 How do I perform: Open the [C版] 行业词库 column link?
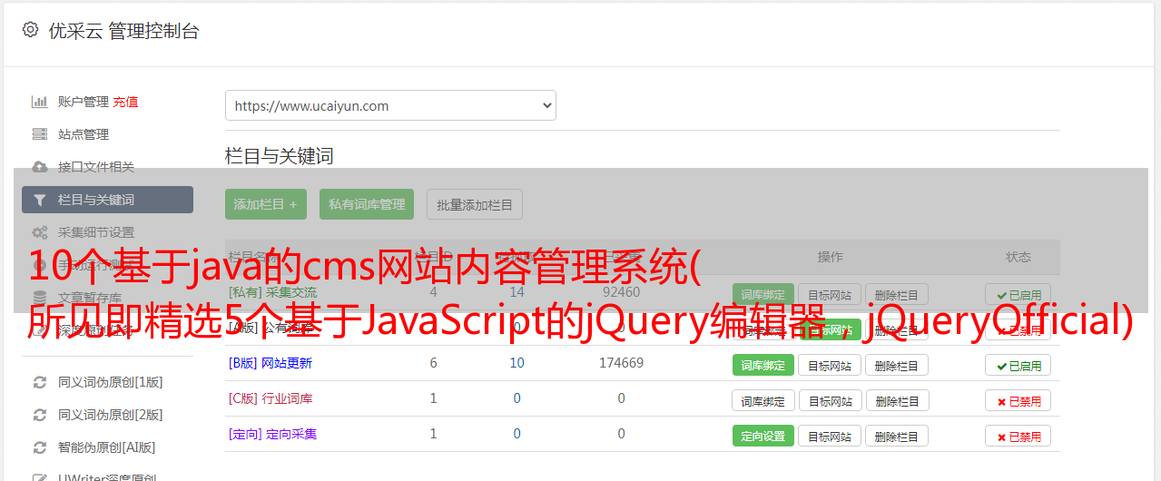[x=271, y=398]
